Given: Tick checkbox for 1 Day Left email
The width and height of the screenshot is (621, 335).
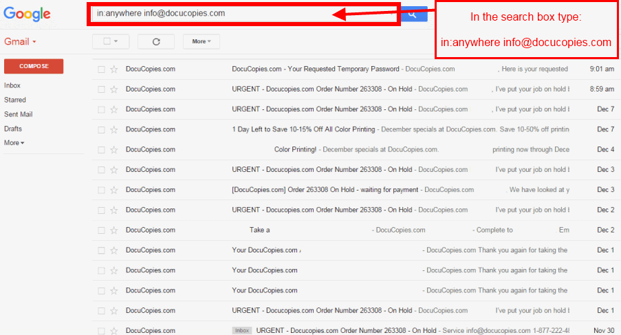Looking at the screenshot, I should pos(101,129).
